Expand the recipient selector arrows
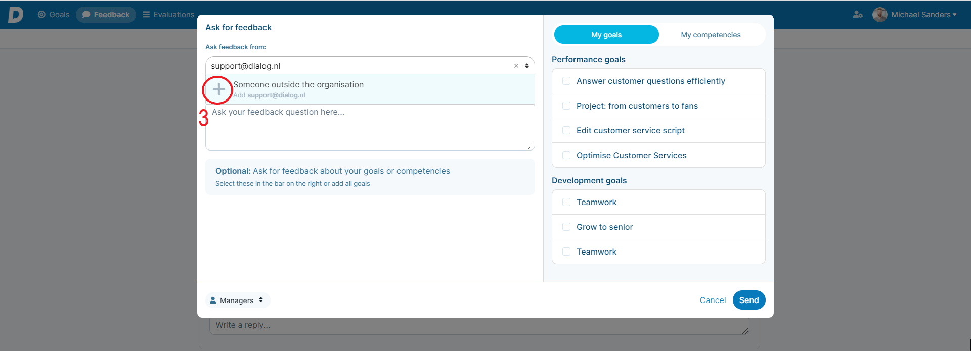This screenshot has height=351, width=971. 527,66
